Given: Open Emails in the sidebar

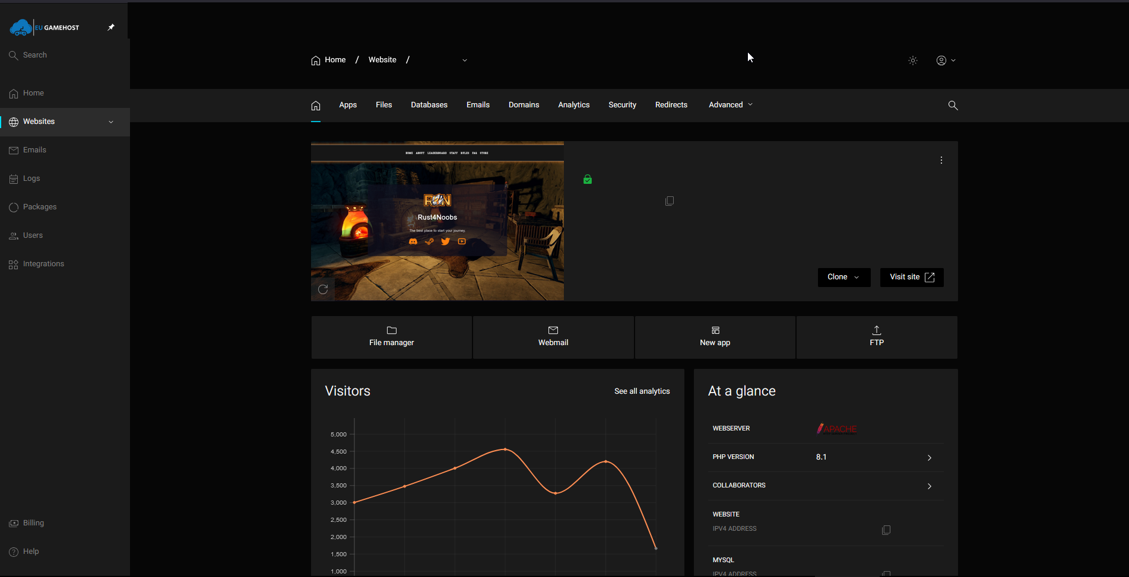Looking at the screenshot, I should click(65, 150).
